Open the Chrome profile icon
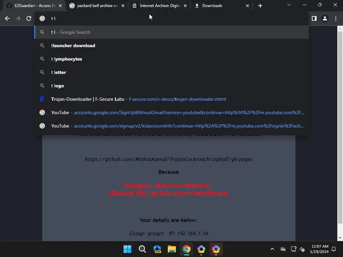This screenshot has height=257, width=343. (325, 19)
